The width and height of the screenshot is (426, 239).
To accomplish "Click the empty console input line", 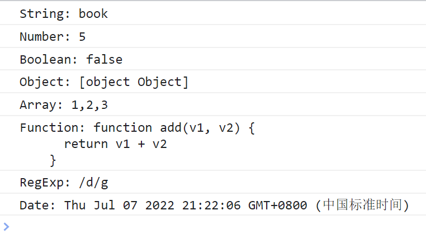I will click(212, 227).
